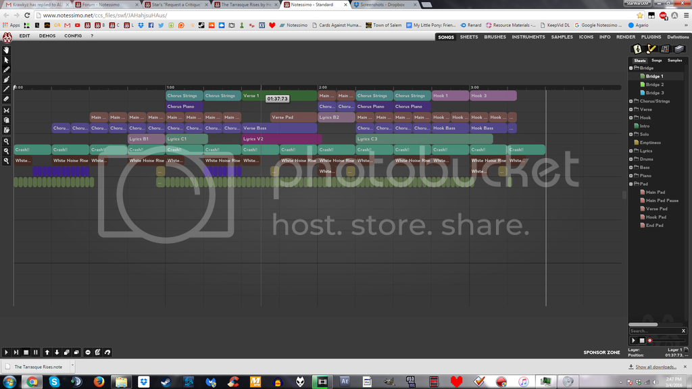This screenshot has width=692, height=389.
Task: Collapse the Bridge group in the Sheets tree
Action: click(x=631, y=68)
